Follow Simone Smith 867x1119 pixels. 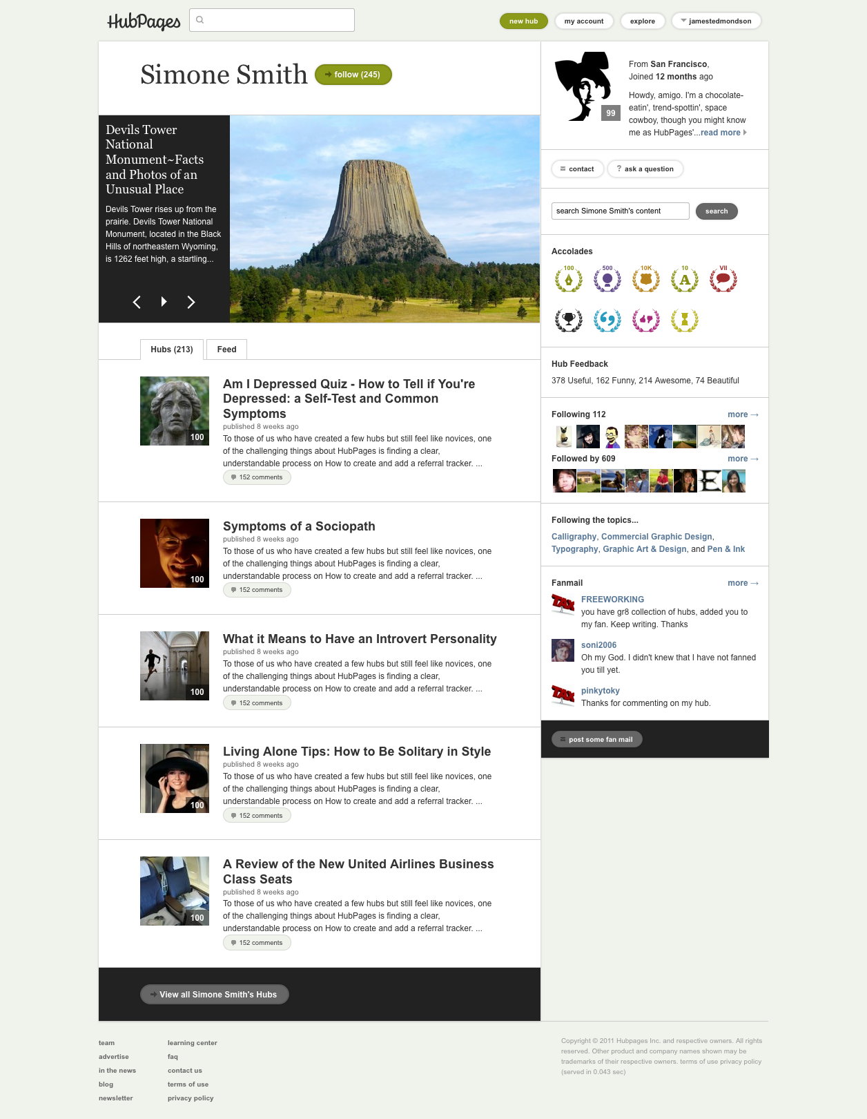click(x=353, y=75)
